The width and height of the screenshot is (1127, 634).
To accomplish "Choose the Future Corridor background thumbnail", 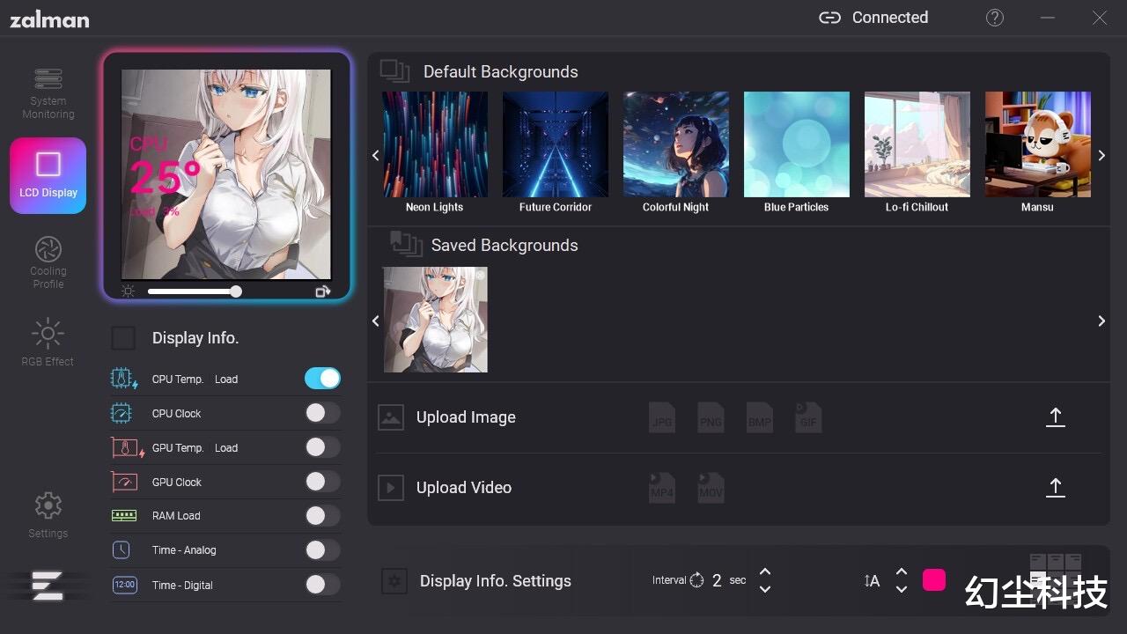I will click(x=556, y=144).
